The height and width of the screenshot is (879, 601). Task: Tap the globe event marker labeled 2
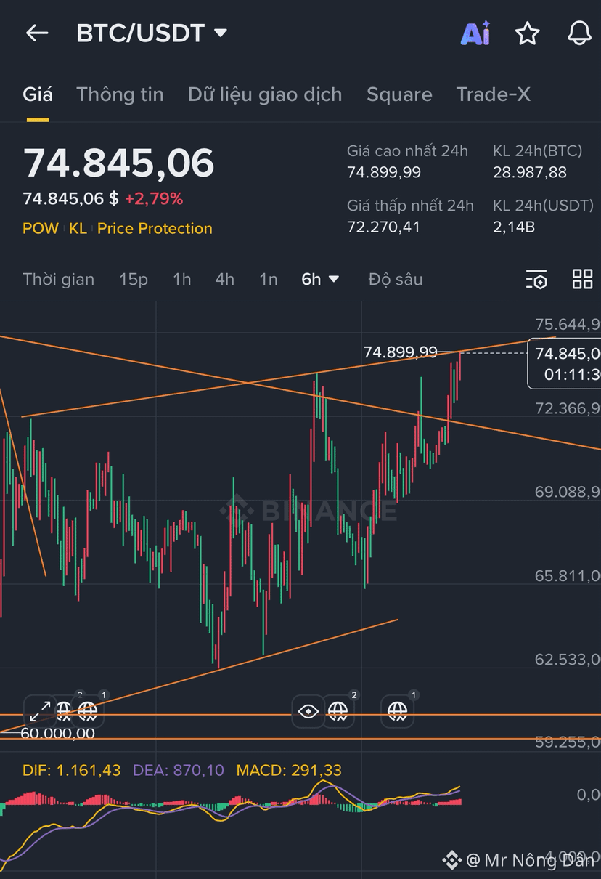[x=338, y=711]
